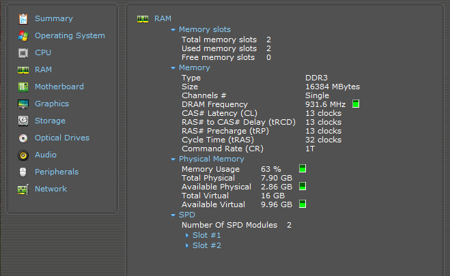Select the CPU chip icon
Screen dimensions: 450x276
click(23, 52)
